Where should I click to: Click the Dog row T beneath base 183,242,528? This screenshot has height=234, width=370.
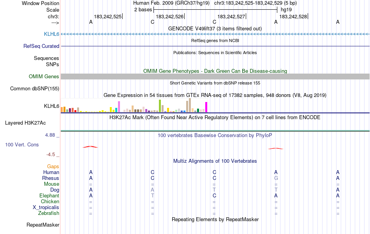coord(276,190)
